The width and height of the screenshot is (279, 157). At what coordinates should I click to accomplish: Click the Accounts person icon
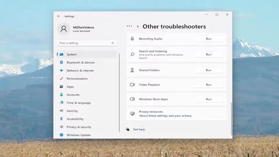click(x=61, y=95)
